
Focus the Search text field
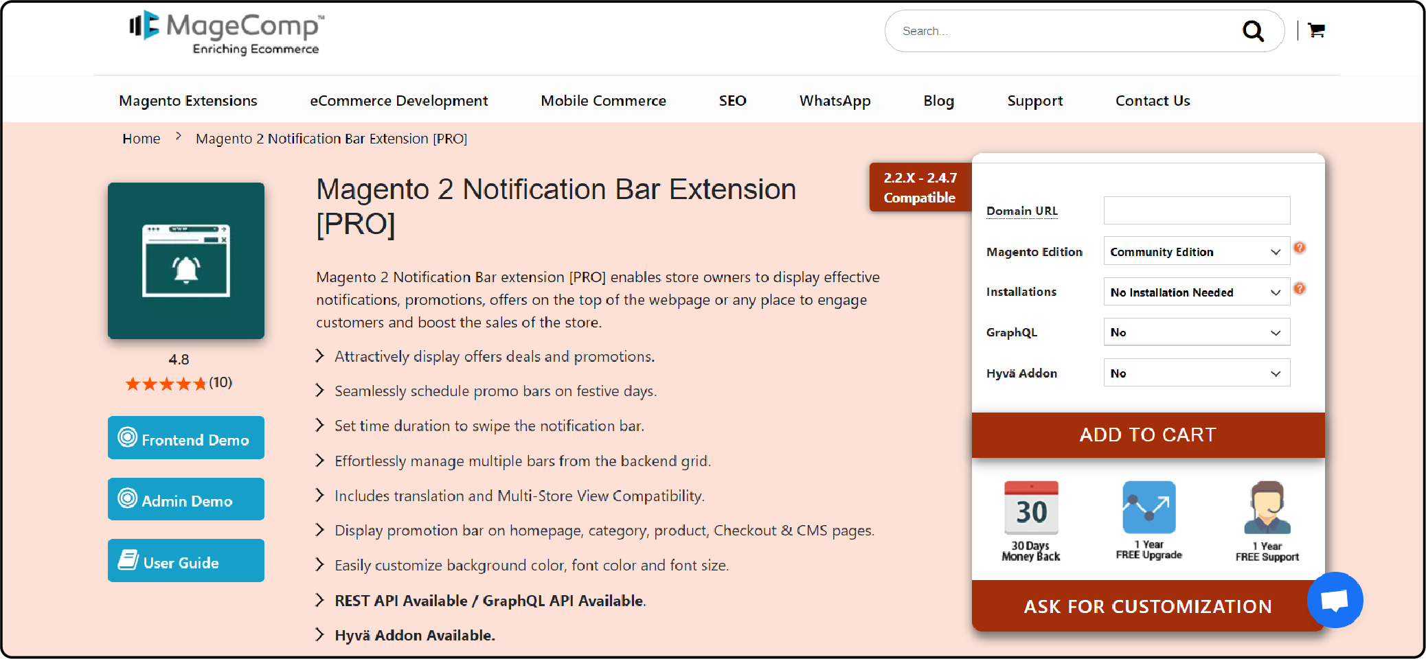1065,31
